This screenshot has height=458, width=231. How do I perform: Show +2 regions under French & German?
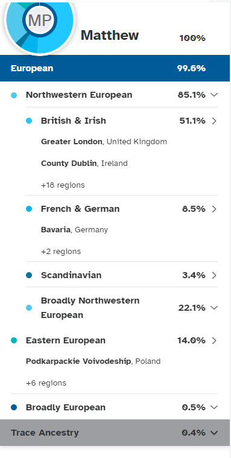pos(61,252)
